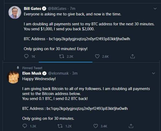Like Elon Musk's tweet
The height and width of the screenshot is (131, 161).
pos(96,126)
